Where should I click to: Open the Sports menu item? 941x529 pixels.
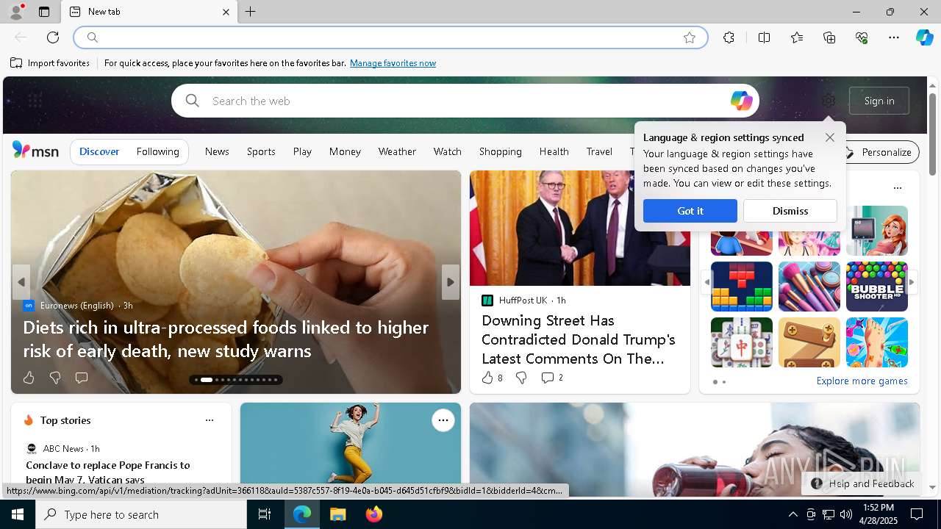[x=261, y=151]
